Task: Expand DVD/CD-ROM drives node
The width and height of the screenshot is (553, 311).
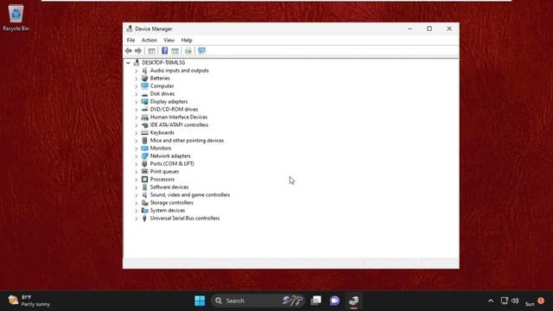Action: click(x=137, y=110)
